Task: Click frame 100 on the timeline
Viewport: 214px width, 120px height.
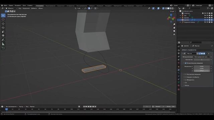Action: [x=72, y=109]
